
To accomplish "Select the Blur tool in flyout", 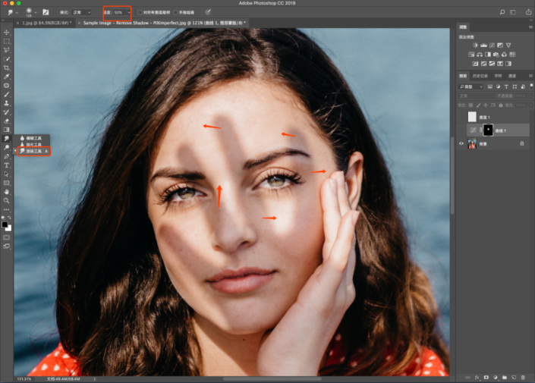I will point(34,138).
